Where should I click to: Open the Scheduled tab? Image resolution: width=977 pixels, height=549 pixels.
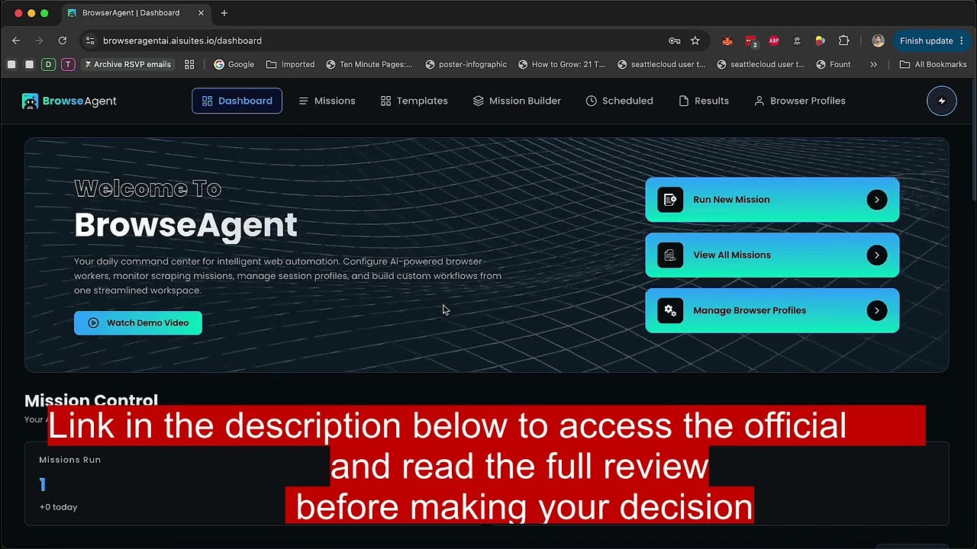tap(619, 101)
